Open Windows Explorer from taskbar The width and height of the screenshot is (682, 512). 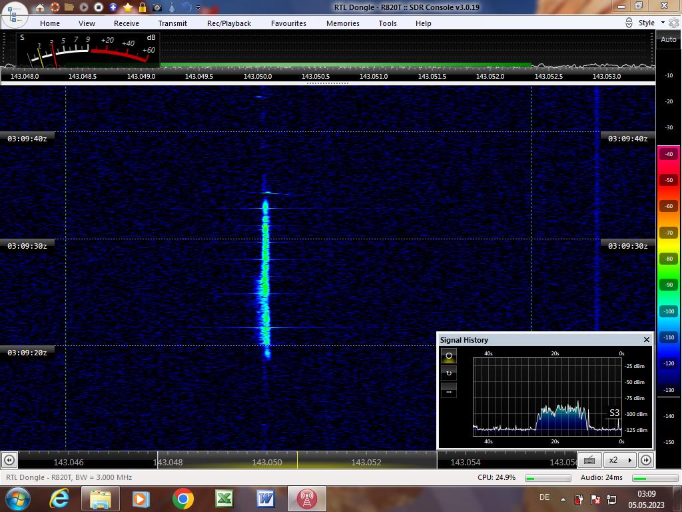tap(100, 499)
